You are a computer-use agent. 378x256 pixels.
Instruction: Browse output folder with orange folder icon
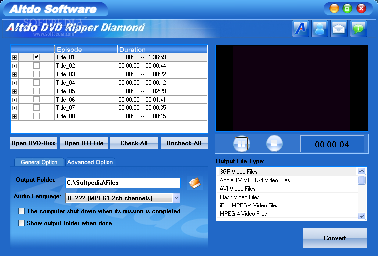194,183
